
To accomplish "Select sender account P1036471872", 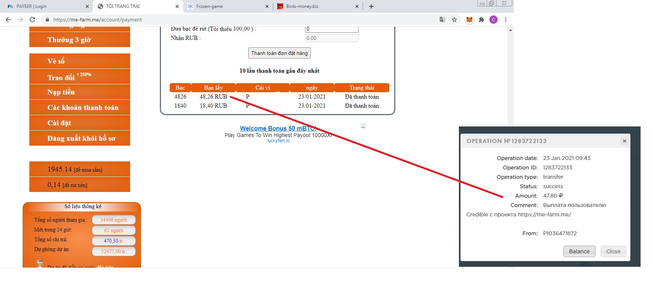I will click(560, 233).
